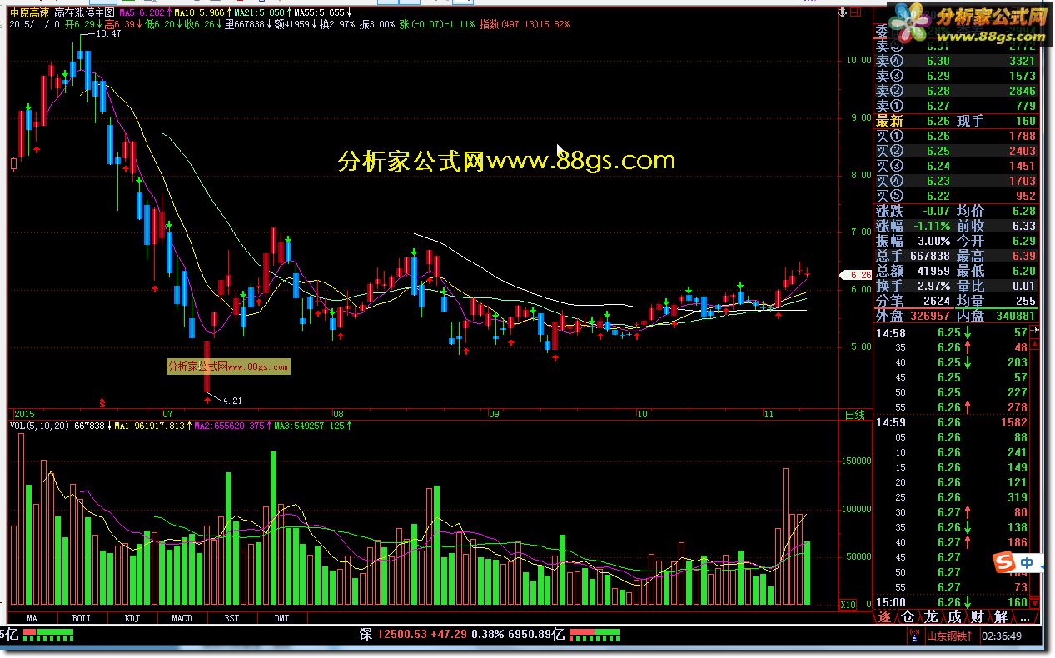Screen dimensions: 1055x658
Task: Click the 卖① ask row price 6.27
Action: tap(938, 106)
